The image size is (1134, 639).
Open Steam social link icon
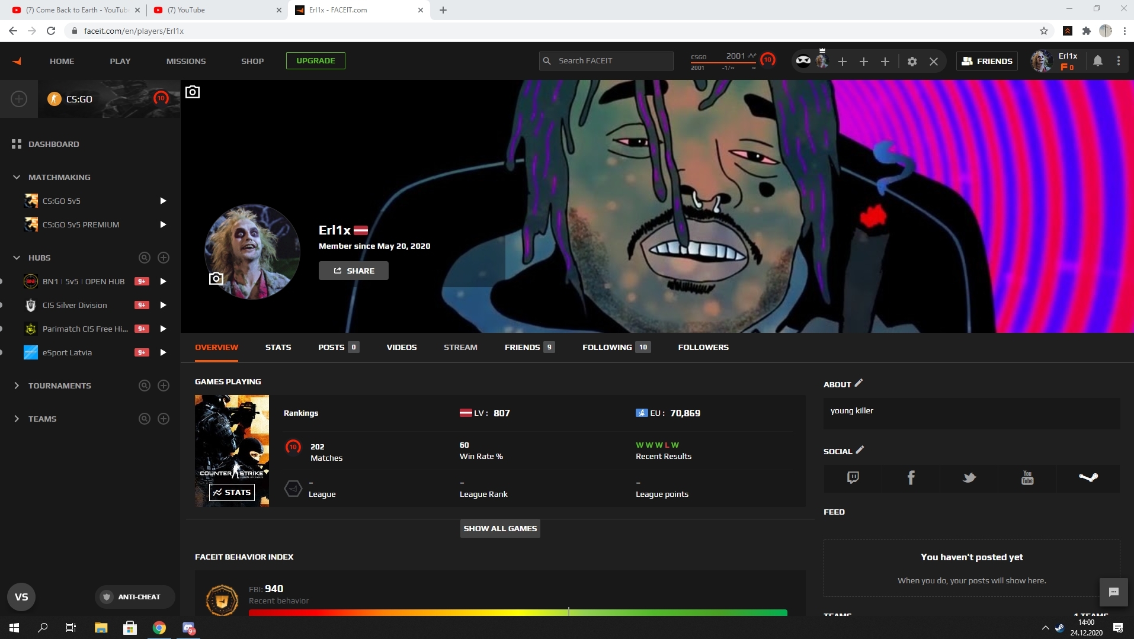coord(1088,477)
